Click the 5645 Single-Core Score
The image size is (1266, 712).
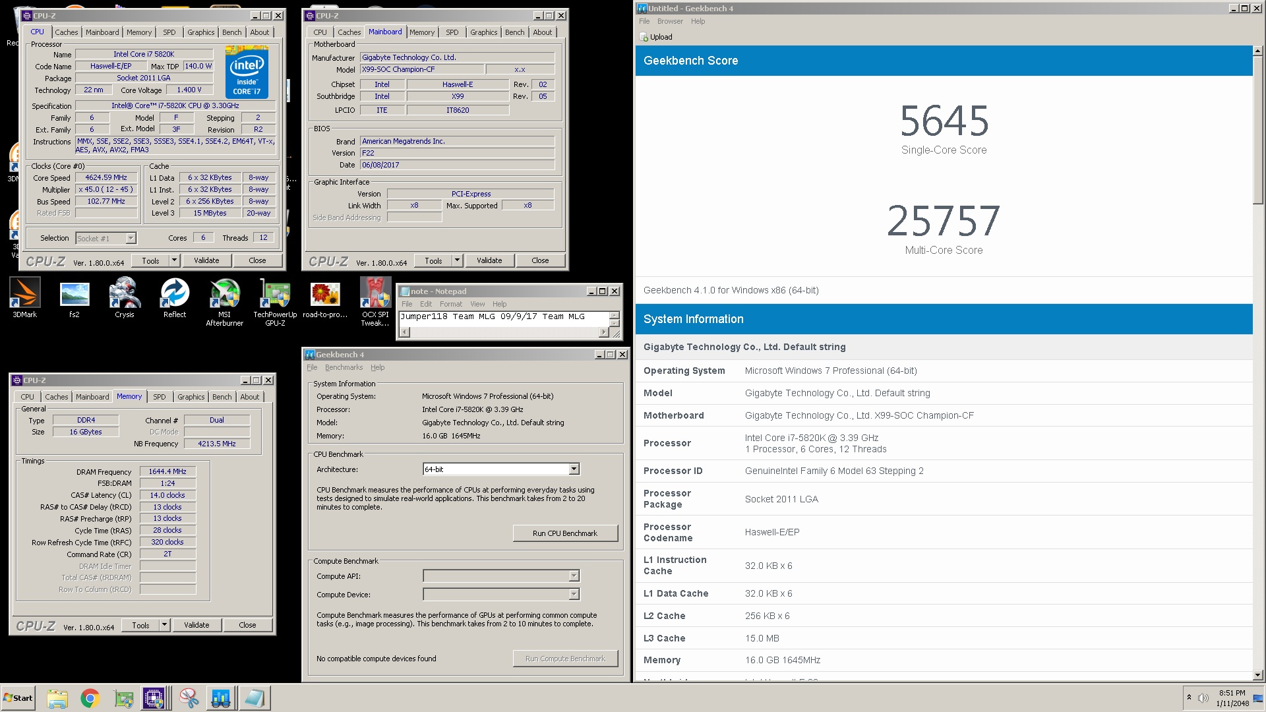944,121
